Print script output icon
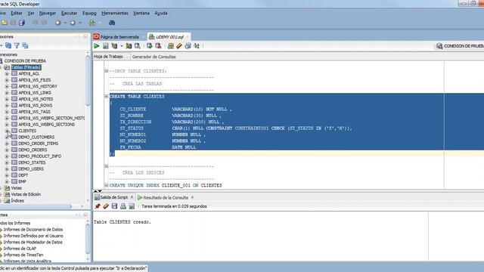This screenshot has height=272, width=484. click(x=123, y=206)
